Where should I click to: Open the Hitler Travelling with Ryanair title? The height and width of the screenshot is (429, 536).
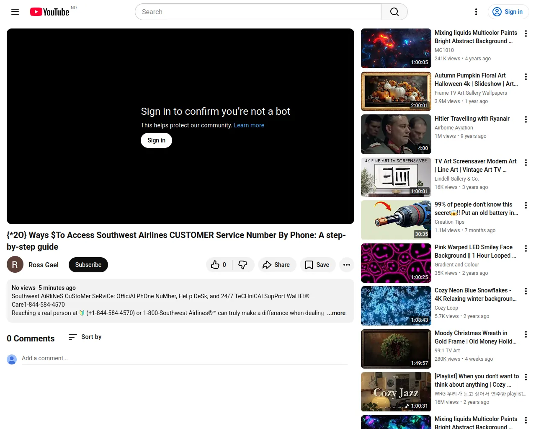pos(472,119)
